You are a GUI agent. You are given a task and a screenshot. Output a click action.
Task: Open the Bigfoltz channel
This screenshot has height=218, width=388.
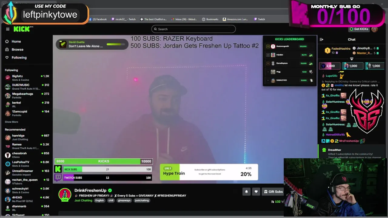tap(27, 78)
